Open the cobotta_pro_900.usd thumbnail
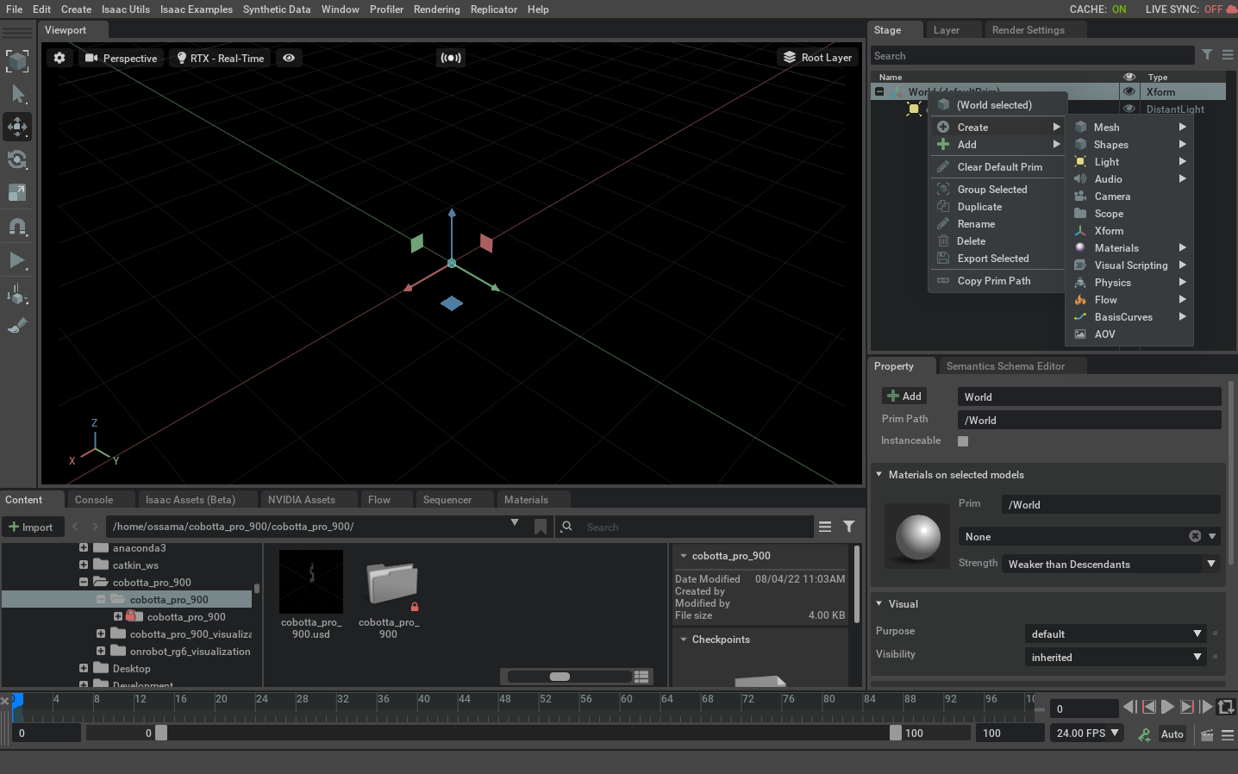This screenshot has width=1238, height=774. coord(311,582)
